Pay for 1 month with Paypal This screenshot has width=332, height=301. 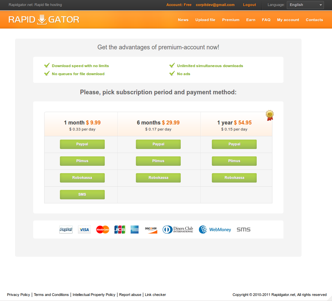(x=82, y=144)
